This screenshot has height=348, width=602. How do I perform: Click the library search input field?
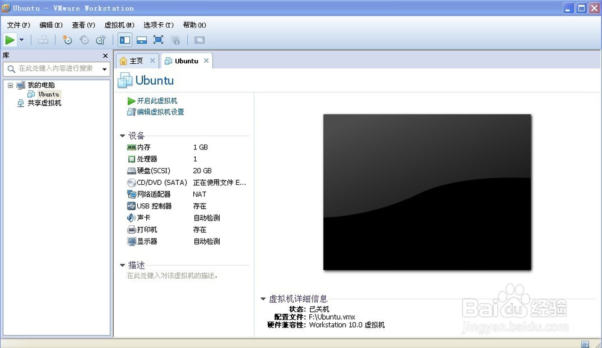click(x=55, y=69)
